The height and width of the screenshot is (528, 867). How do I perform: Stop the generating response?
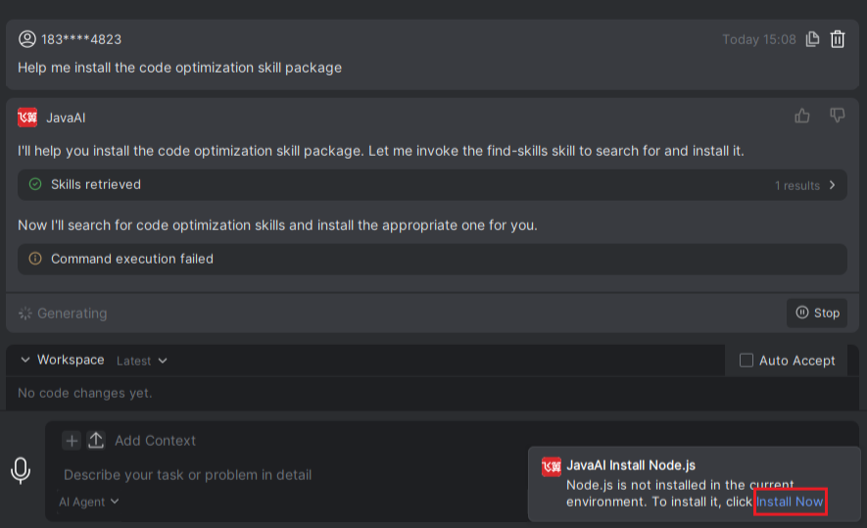817,312
